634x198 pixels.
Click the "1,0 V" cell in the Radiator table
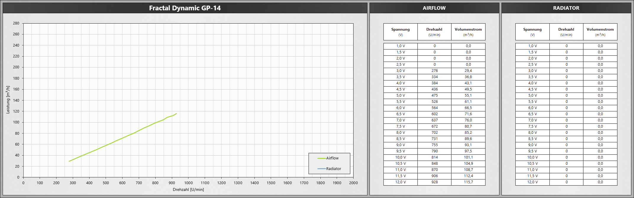pos(533,46)
